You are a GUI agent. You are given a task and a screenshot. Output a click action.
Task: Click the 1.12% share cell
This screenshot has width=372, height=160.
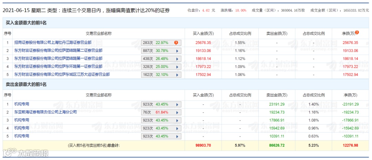click(240, 58)
